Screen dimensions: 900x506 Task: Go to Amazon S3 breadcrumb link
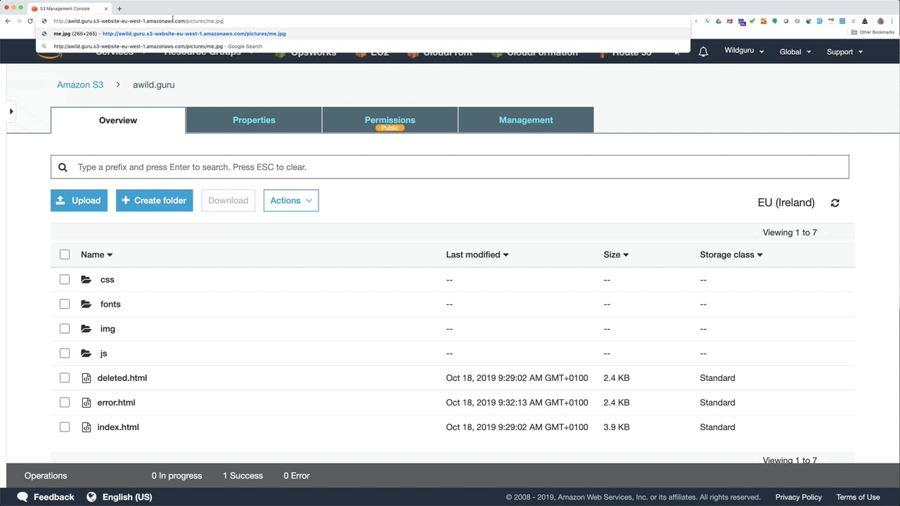[x=80, y=84]
